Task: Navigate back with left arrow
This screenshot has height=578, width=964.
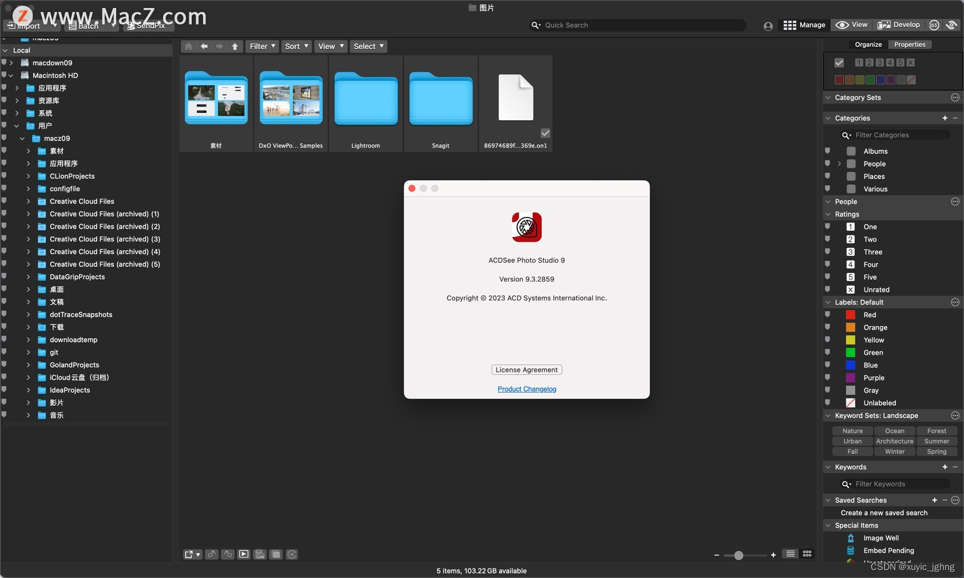Action: (204, 46)
